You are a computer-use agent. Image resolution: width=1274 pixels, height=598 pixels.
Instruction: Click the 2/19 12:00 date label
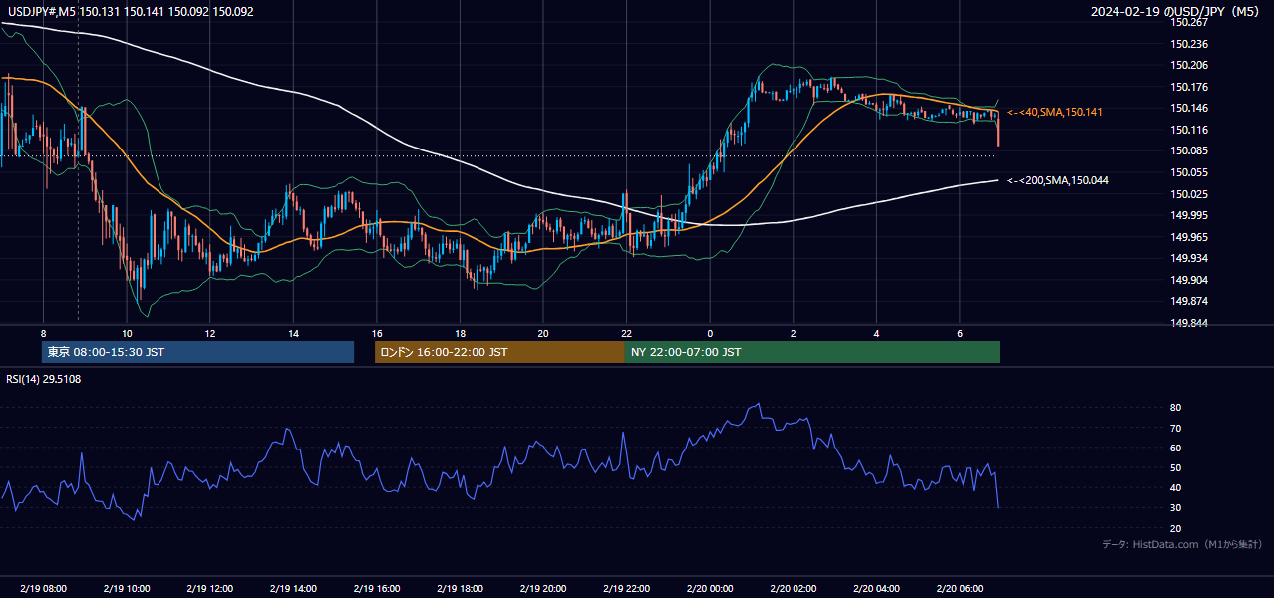pyautogui.click(x=209, y=589)
